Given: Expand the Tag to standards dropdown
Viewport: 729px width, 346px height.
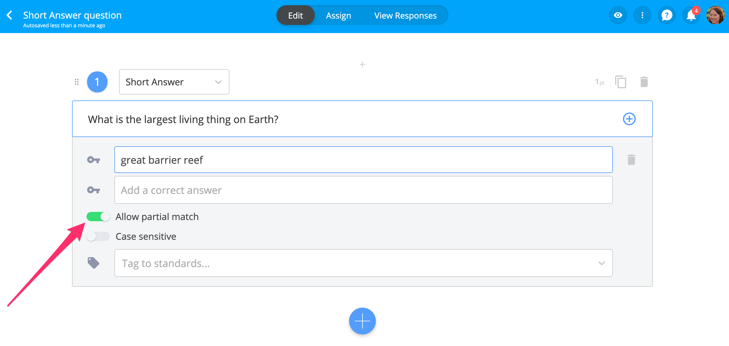Looking at the screenshot, I should point(601,263).
